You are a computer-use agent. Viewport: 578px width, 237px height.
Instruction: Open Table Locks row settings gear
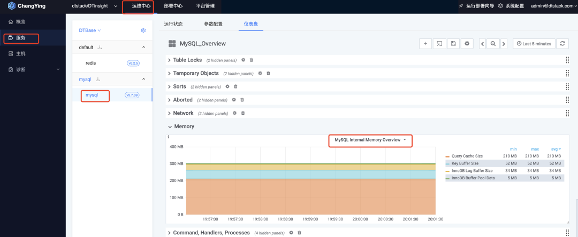pyautogui.click(x=243, y=60)
